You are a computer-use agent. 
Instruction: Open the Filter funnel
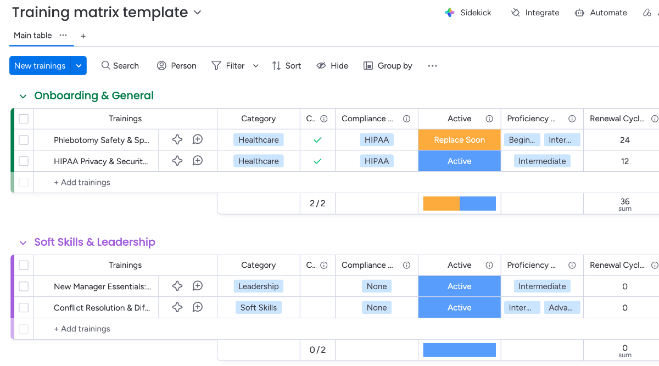(216, 65)
